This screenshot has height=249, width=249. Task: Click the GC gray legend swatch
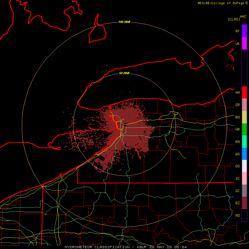coord(244,191)
